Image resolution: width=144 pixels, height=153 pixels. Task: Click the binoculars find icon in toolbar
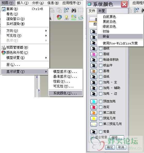74,10
